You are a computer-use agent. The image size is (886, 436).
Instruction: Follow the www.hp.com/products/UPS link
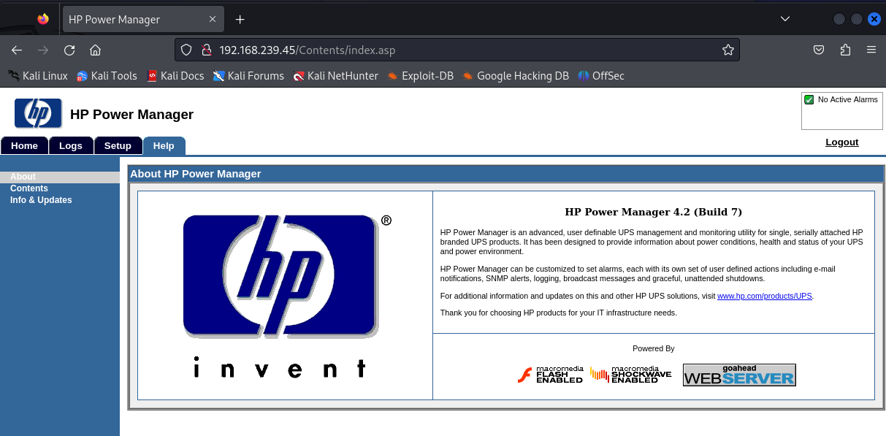[x=765, y=296]
